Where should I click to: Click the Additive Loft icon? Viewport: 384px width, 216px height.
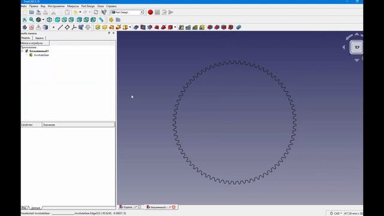(x=112, y=27)
